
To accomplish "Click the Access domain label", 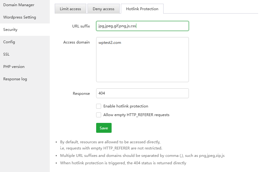I will (x=76, y=42).
